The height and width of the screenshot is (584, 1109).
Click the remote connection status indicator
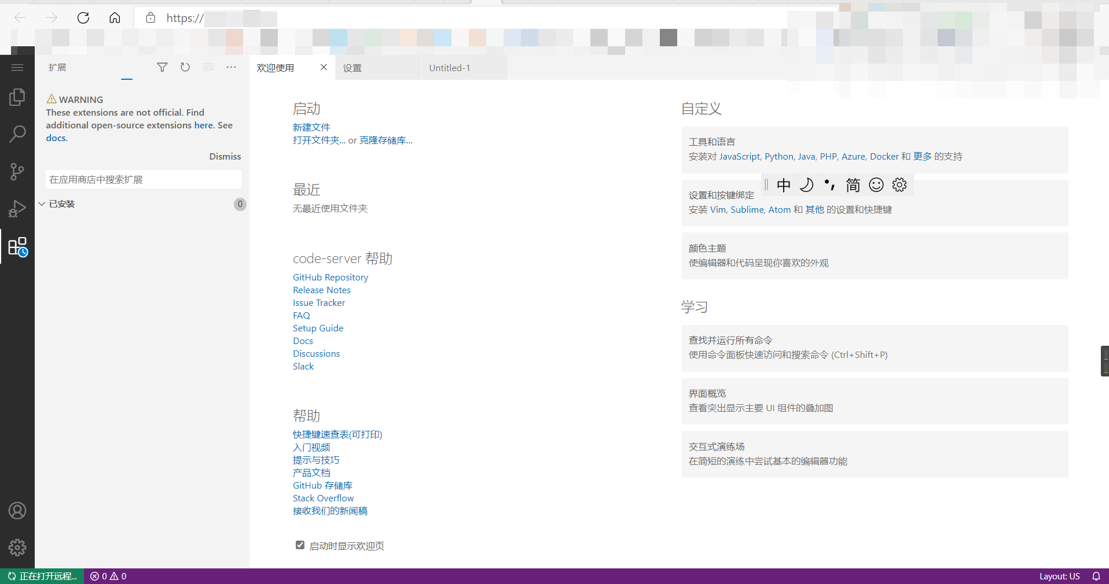click(42, 576)
